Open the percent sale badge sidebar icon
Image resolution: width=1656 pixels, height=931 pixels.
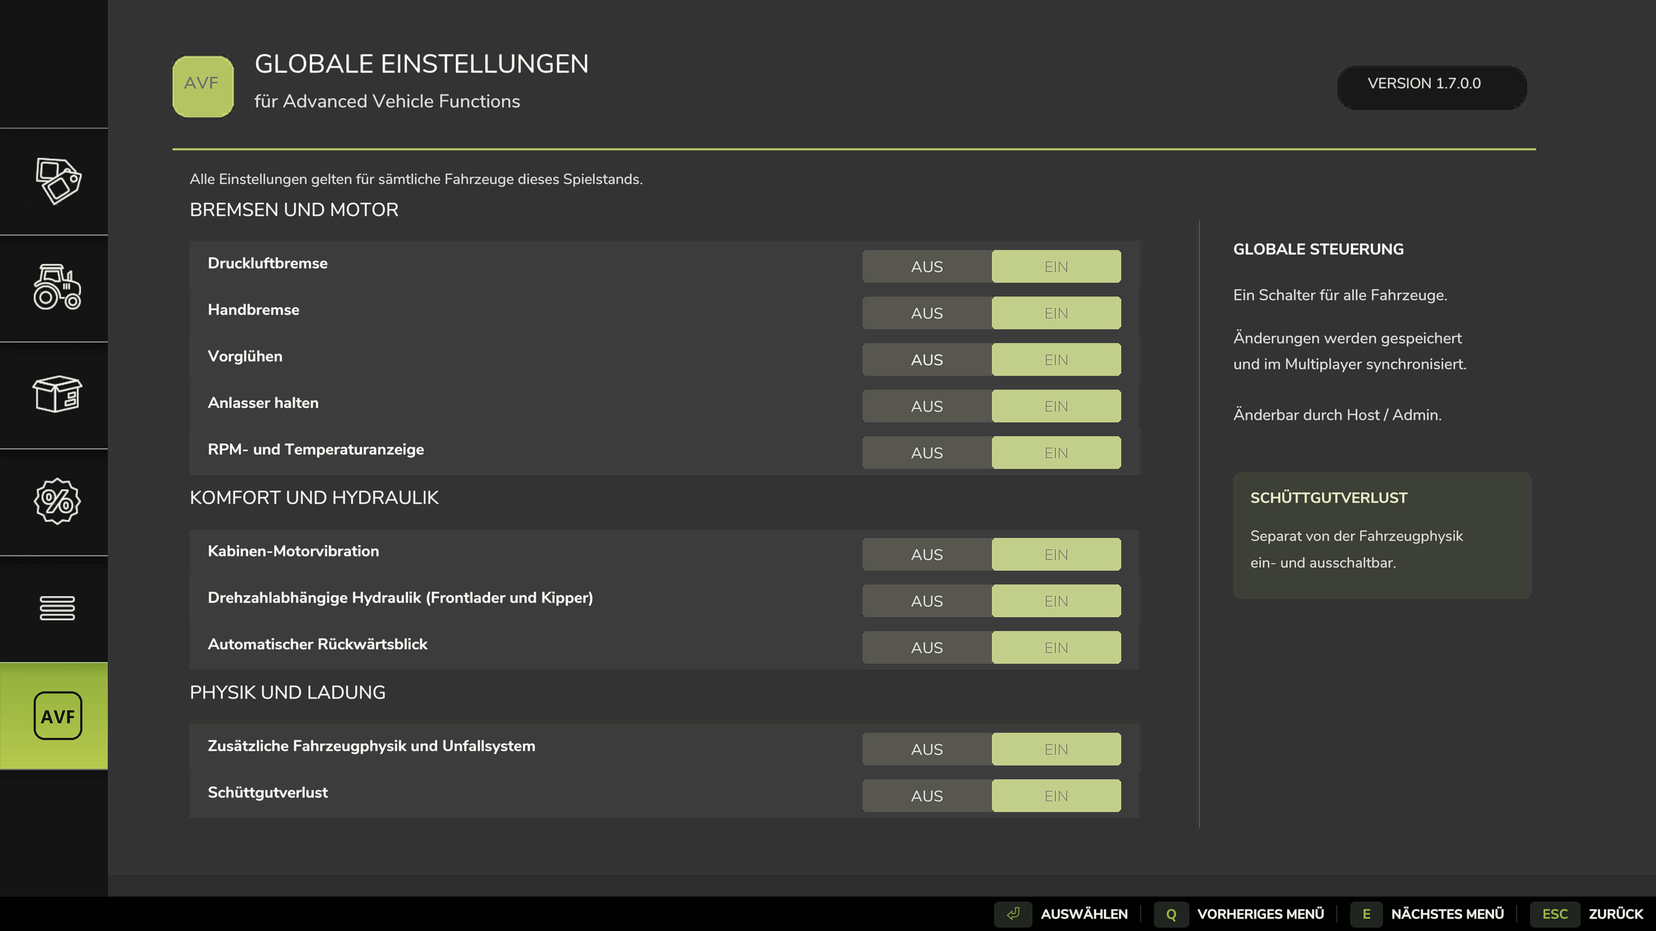(x=58, y=501)
